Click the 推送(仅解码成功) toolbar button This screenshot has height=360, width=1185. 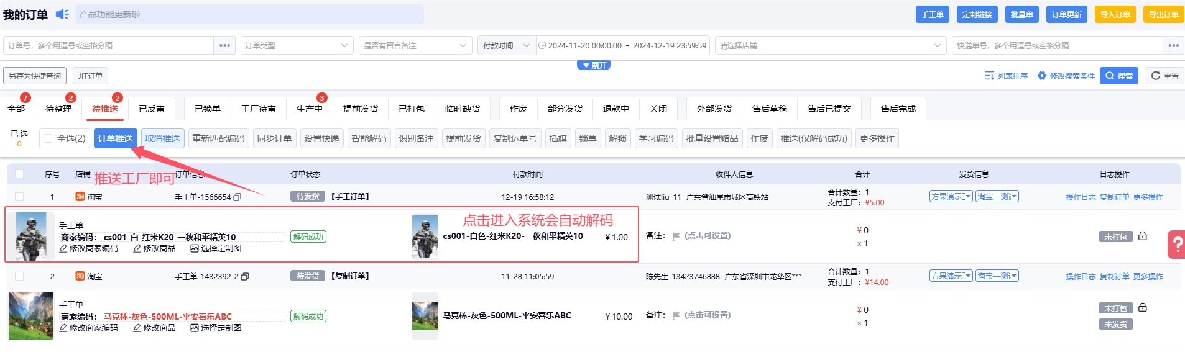pyautogui.click(x=814, y=138)
